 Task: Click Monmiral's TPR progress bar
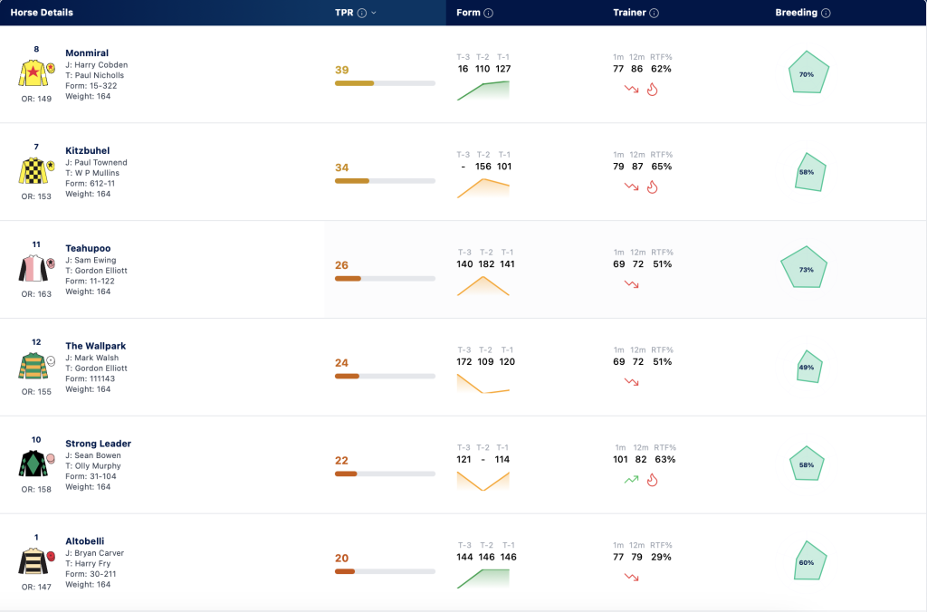coord(385,83)
